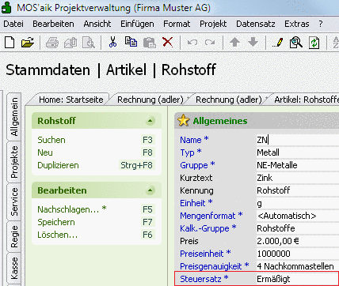The height and width of the screenshot is (286, 339).
Task: Select the Projekte vertical side tab
Action: click(14, 162)
